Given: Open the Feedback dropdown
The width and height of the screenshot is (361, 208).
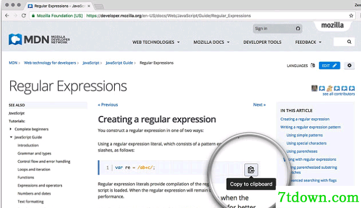Looking at the screenshot, I should coord(308,42).
